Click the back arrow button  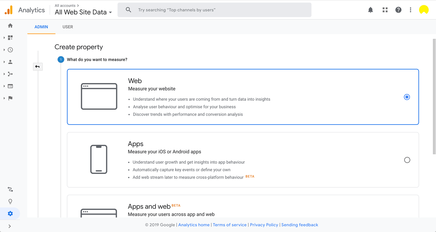click(38, 67)
